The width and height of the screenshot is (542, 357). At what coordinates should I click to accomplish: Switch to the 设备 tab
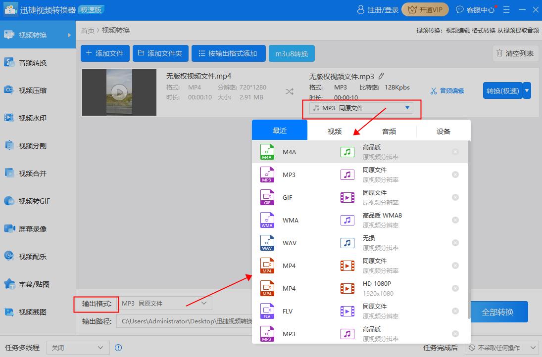coord(443,131)
